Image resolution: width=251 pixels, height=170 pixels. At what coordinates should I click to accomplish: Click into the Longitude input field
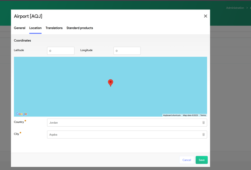127,51
